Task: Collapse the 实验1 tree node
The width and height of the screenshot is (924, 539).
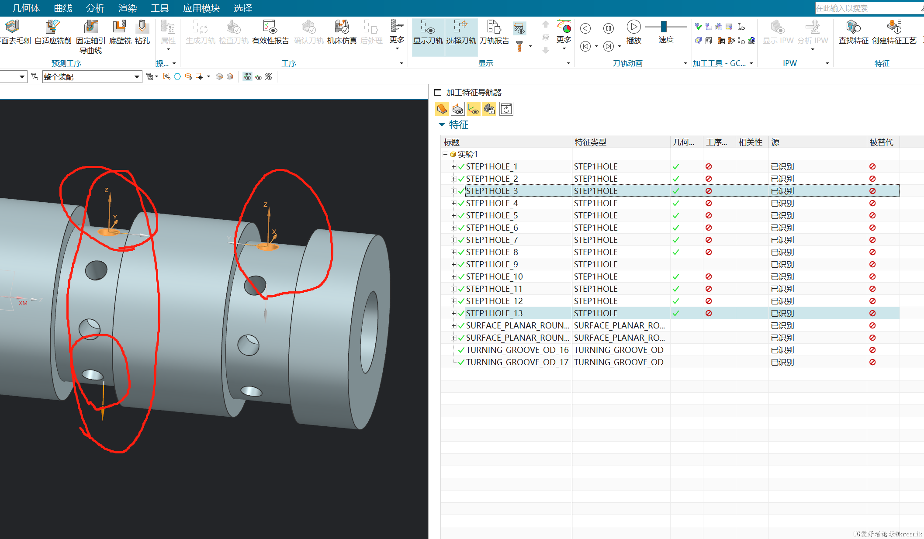Action: [445, 154]
